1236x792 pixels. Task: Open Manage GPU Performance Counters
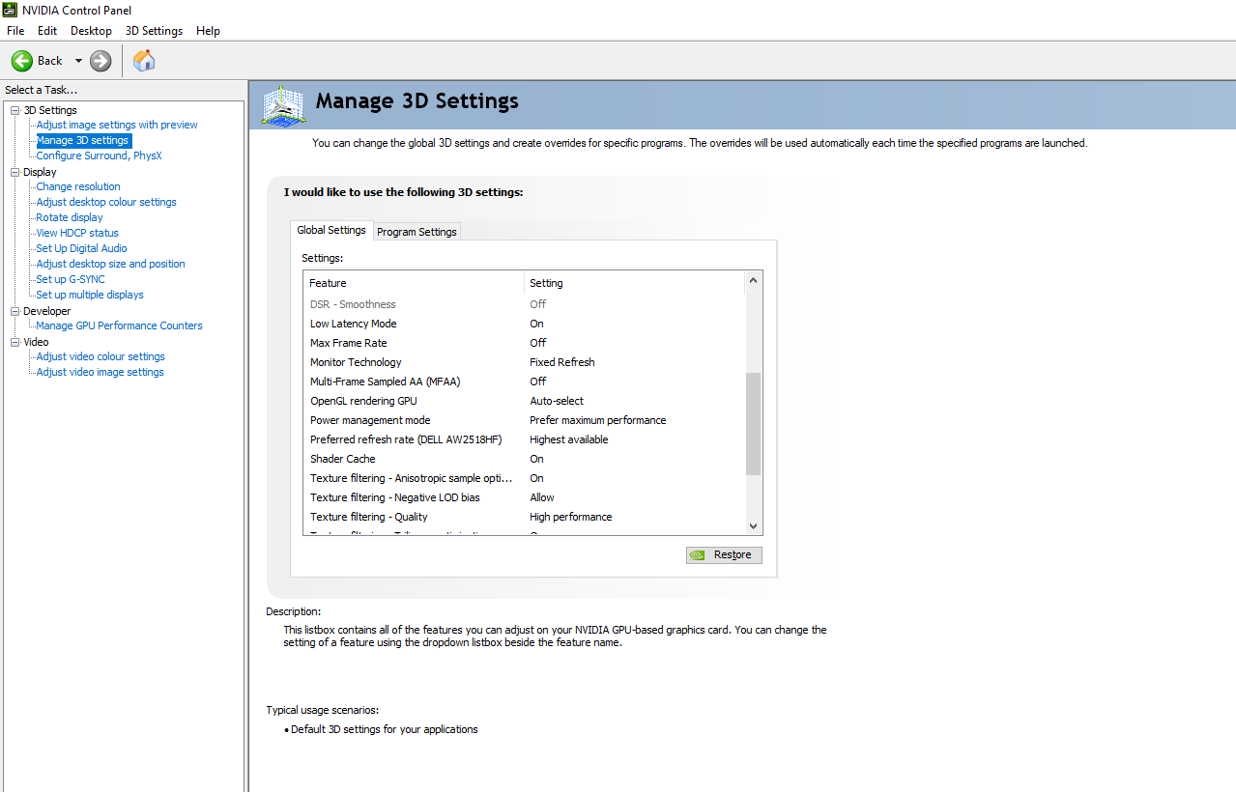pos(119,325)
